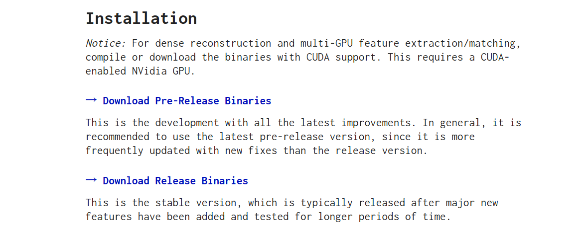The image size is (581, 232).
Task: Click the italic word Notice
Action: click(106, 43)
